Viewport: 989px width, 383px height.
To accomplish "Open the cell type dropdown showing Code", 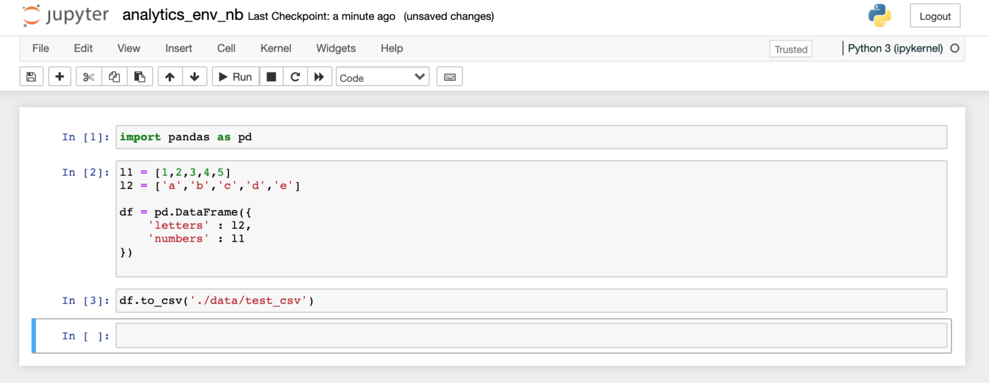I will (x=382, y=77).
